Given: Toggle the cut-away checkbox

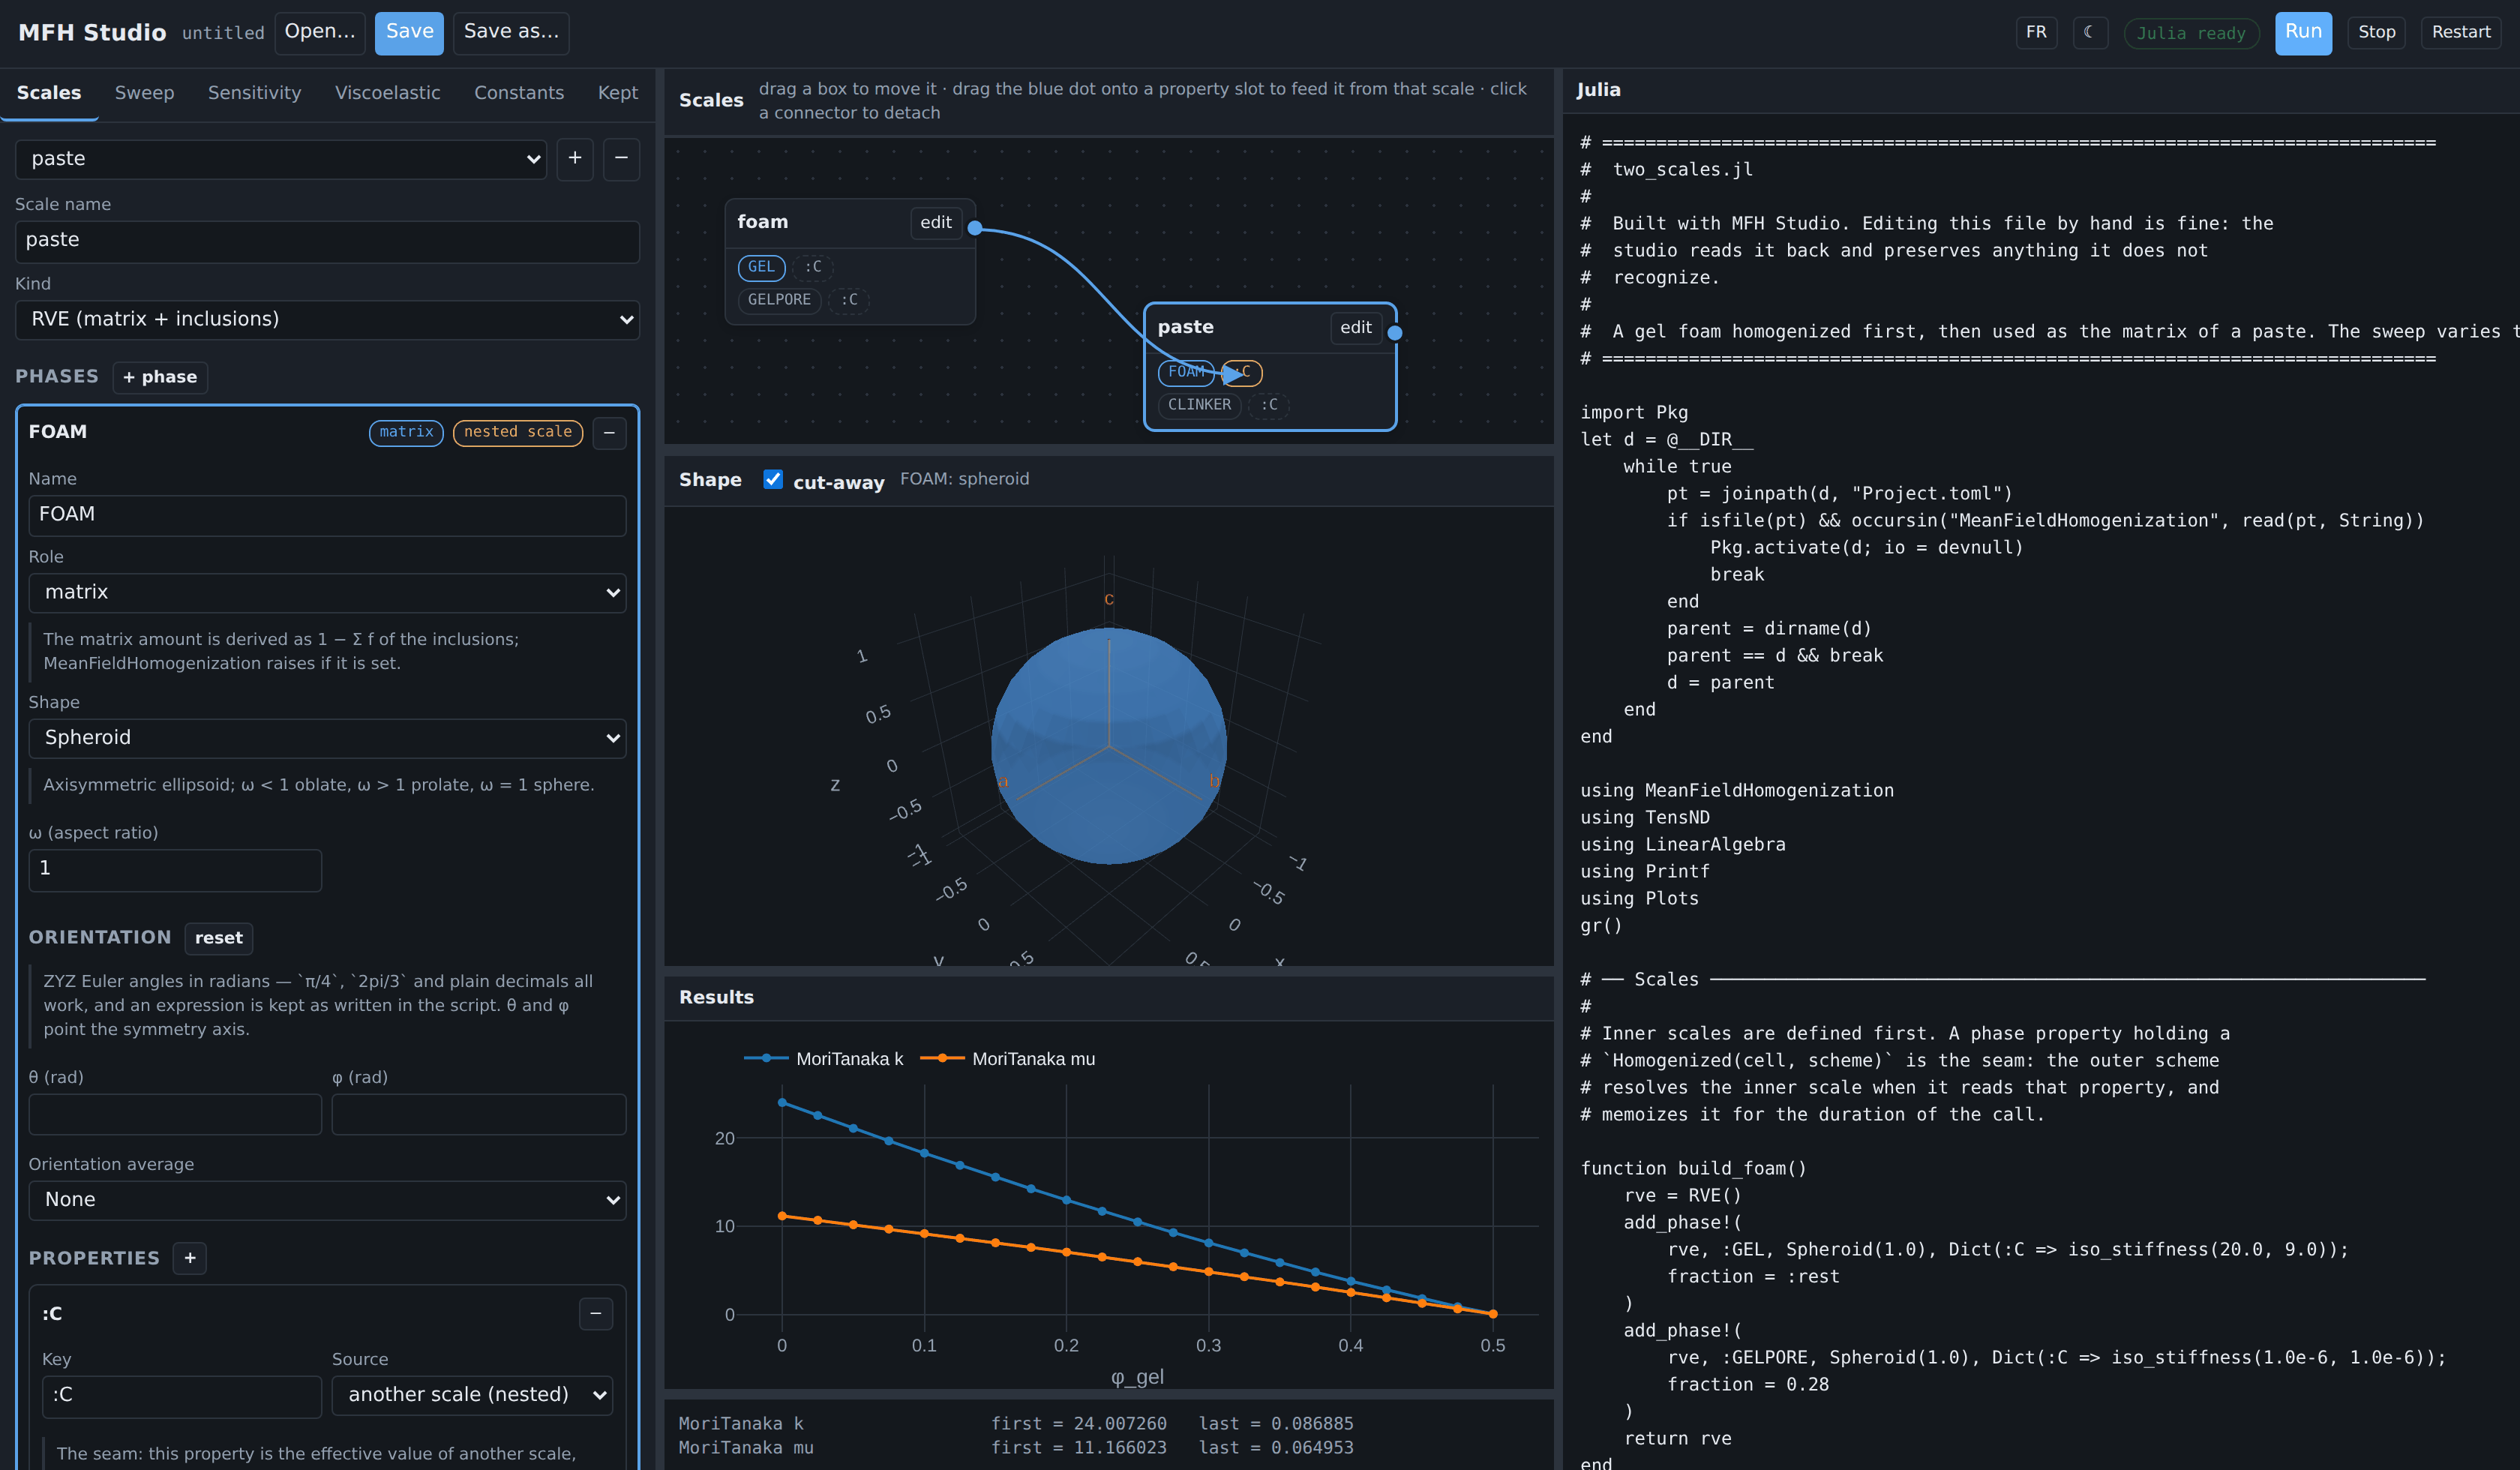Looking at the screenshot, I should tap(773, 480).
